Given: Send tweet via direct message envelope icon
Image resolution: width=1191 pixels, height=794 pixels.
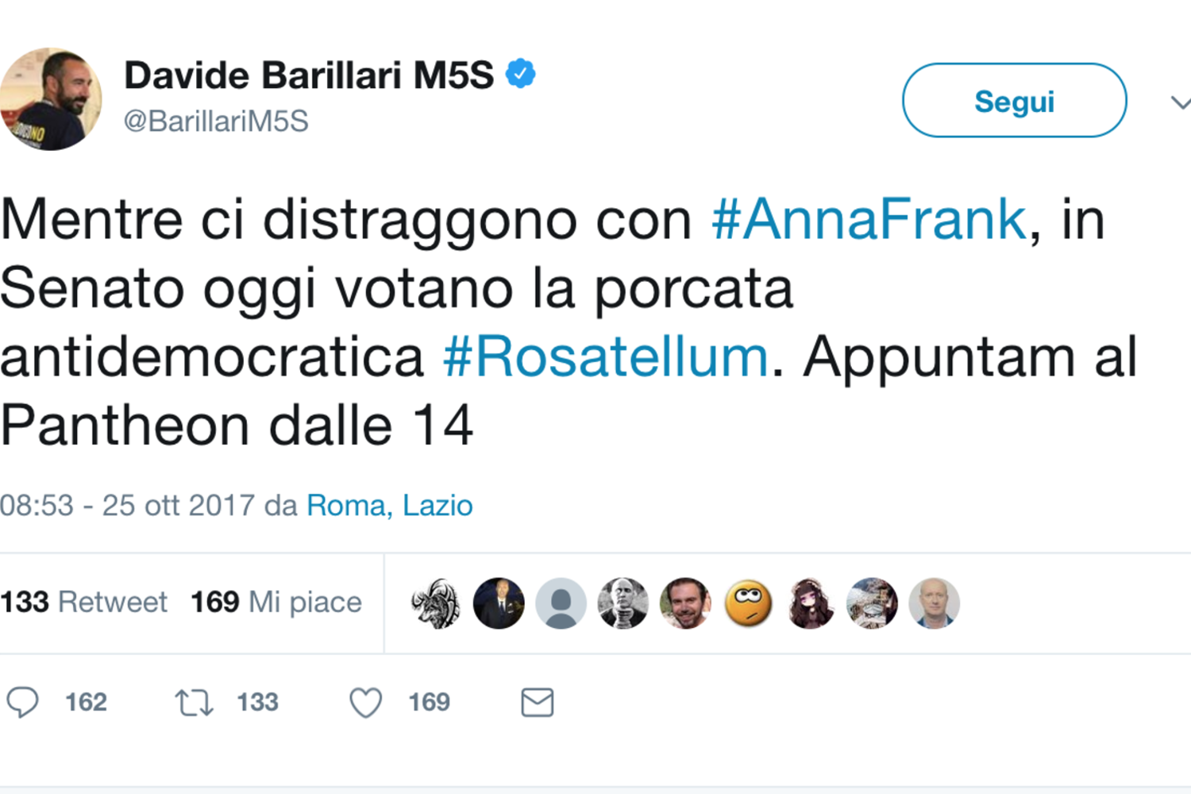Looking at the screenshot, I should [537, 703].
